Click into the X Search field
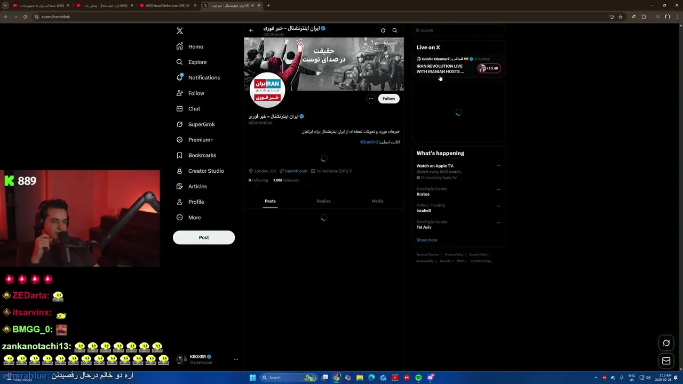The height and width of the screenshot is (384, 683). point(459,30)
